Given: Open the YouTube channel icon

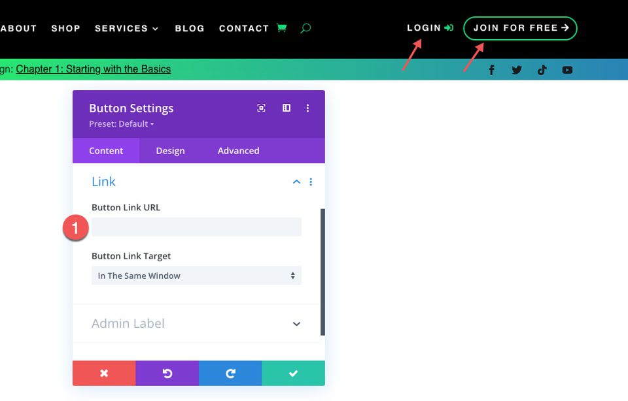Looking at the screenshot, I should tap(567, 69).
